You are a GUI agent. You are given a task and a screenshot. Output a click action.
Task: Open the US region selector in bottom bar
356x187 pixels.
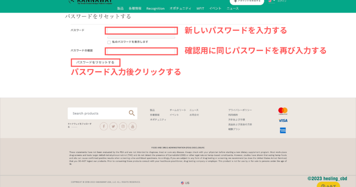tap(185, 183)
